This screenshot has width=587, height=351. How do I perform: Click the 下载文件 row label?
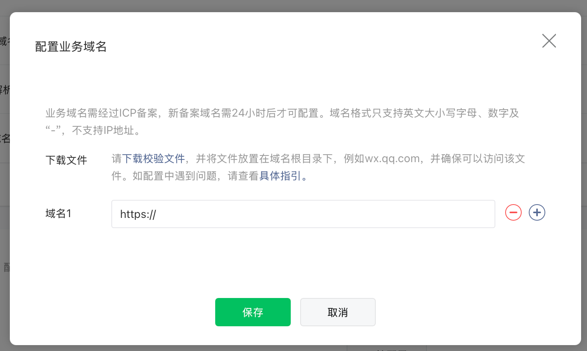[x=66, y=160]
